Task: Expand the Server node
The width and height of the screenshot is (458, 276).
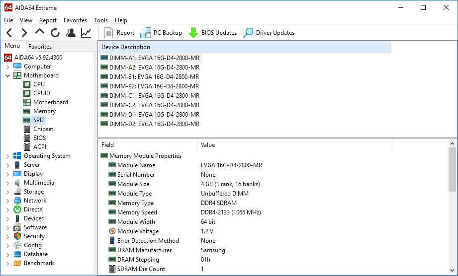Action: 8,165
